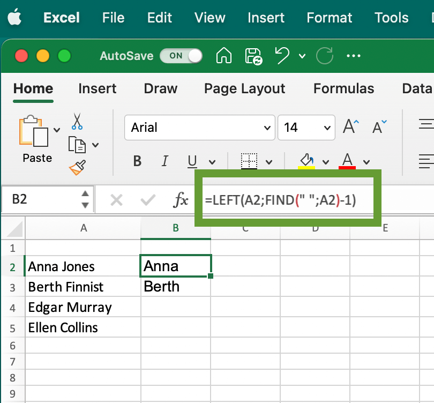Click the Format Painter brush icon

click(x=77, y=167)
